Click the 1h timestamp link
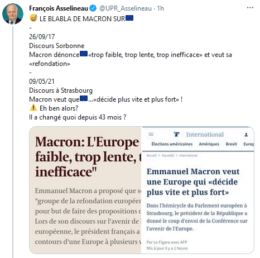 160,8
